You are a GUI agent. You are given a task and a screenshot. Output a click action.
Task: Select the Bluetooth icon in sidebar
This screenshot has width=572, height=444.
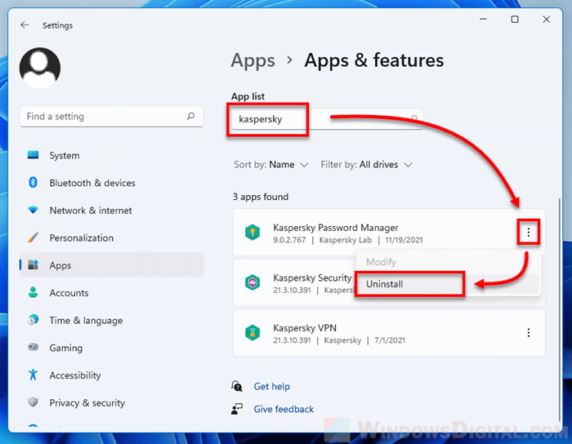pos(33,183)
